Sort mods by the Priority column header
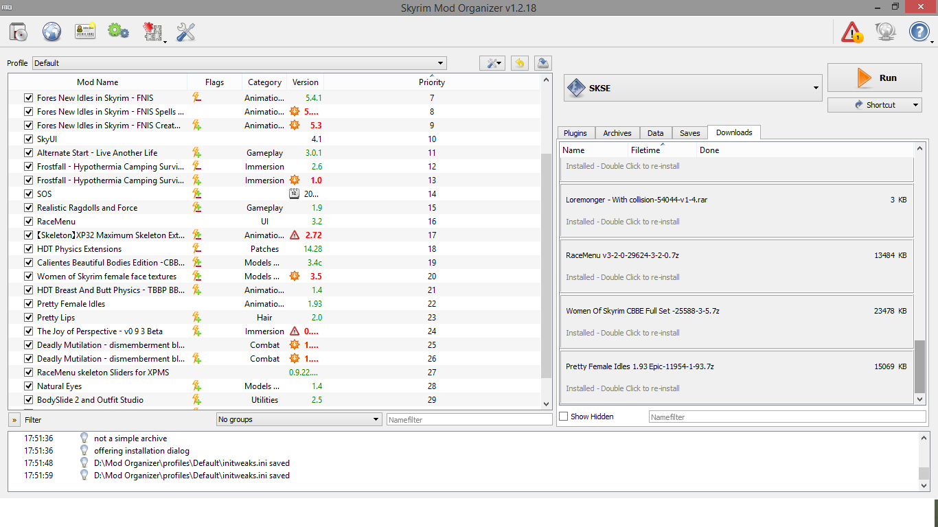This screenshot has height=527, width=938. (x=432, y=82)
